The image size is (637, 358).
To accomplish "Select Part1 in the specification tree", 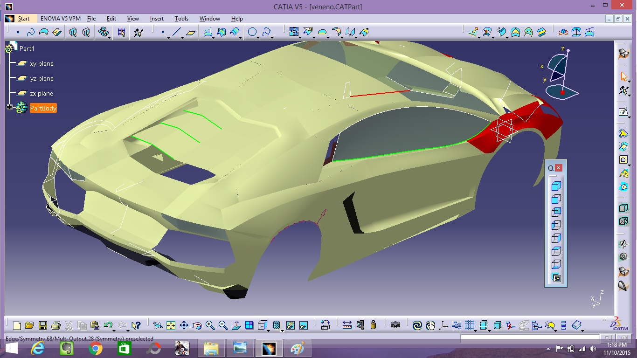I will [x=27, y=48].
